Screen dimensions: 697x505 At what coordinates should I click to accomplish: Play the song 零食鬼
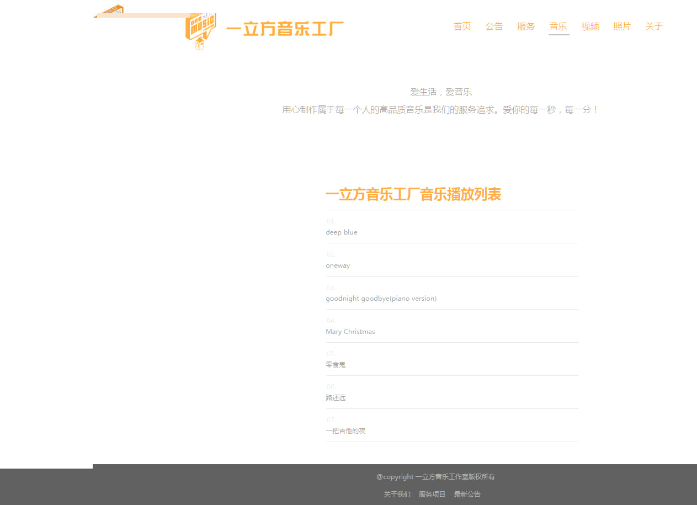coord(336,365)
